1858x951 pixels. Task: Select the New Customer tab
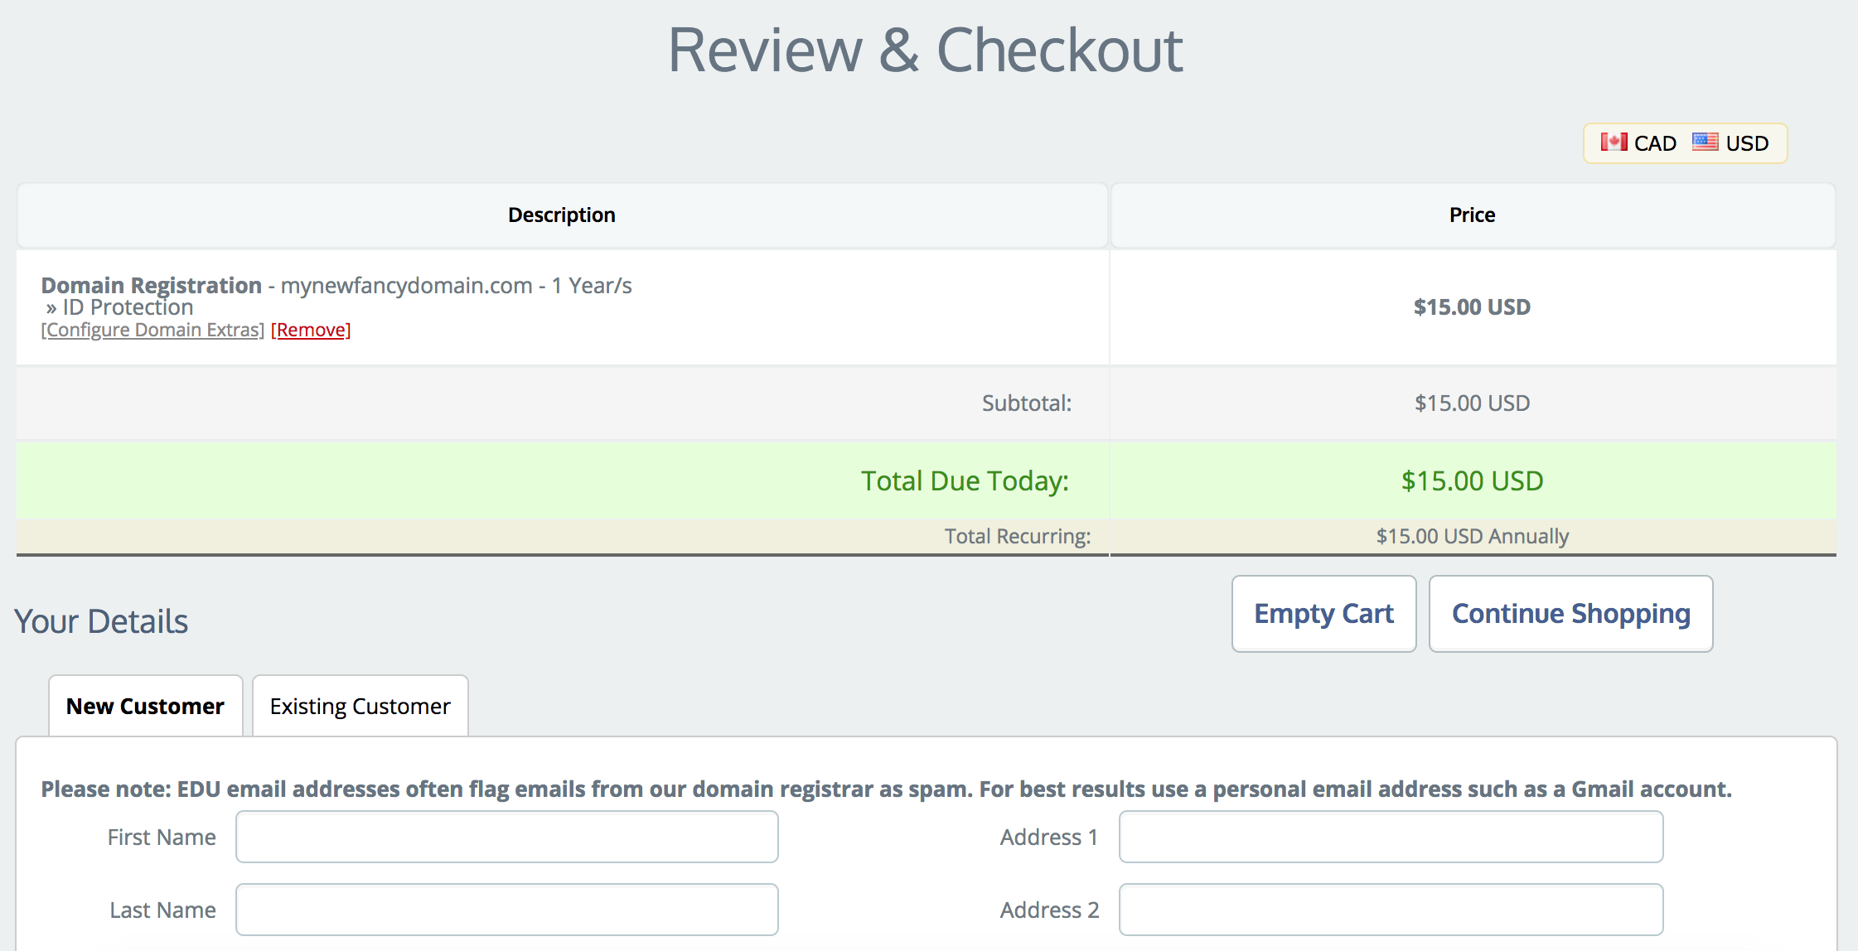tap(145, 706)
